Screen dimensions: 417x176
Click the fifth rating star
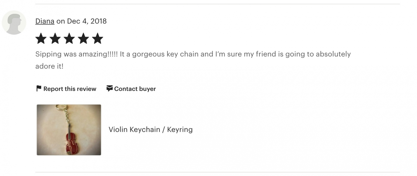pos(97,38)
